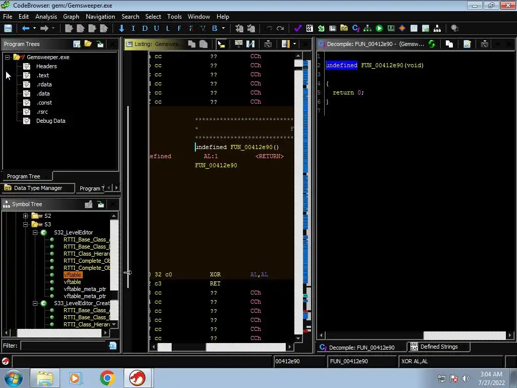Open the Data Type Manager toolbar icon

click(344, 28)
